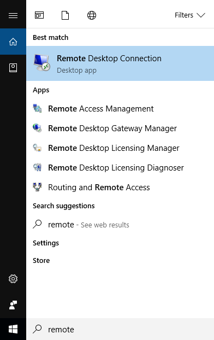Click search icon beside remote web suggestion
214x340 pixels.
37,224
